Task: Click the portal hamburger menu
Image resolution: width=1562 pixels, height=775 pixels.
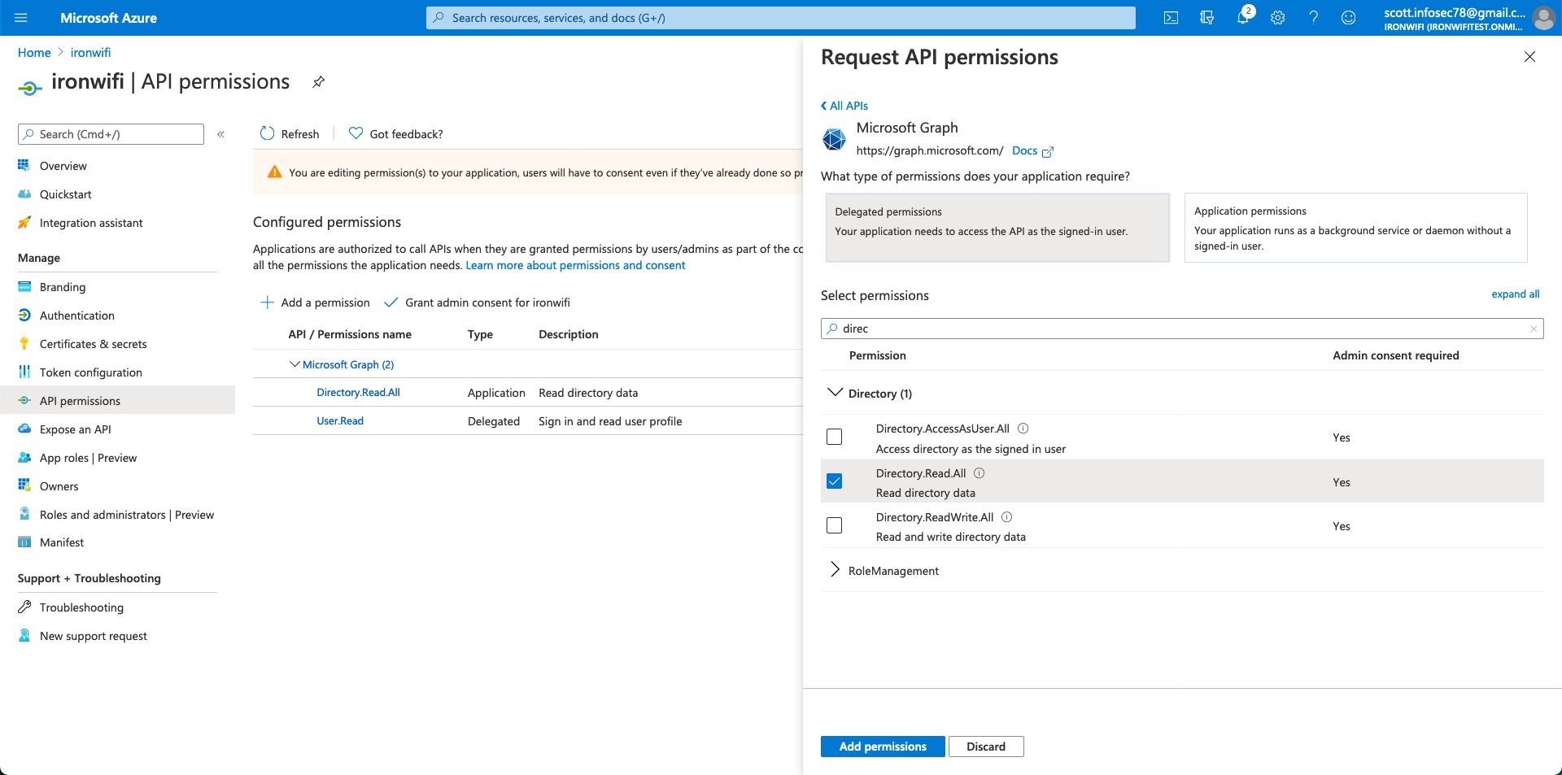Action: click(22, 17)
